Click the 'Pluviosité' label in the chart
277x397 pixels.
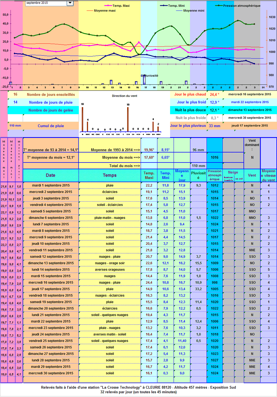tap(150, 76)
